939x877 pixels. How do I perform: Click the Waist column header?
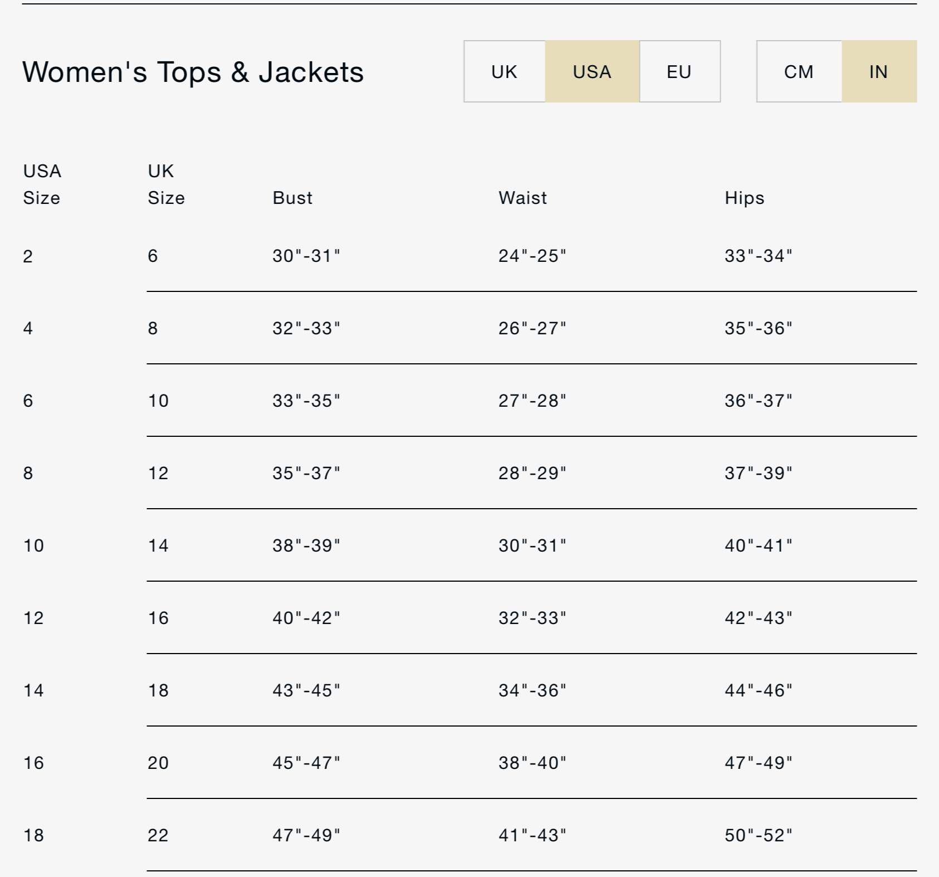[x=522, y=198]
